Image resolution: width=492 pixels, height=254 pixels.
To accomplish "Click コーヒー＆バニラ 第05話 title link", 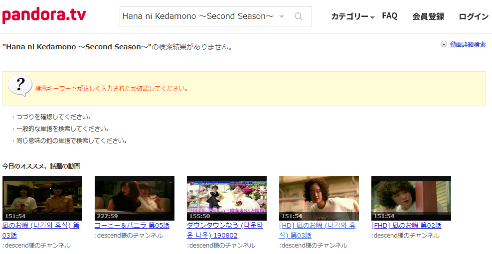I will [132, 226].
